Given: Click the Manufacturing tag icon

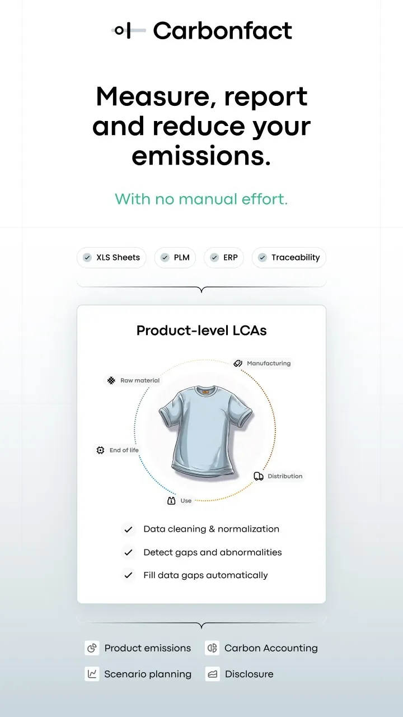Looking at the screenshot, I should click(238, 363).
